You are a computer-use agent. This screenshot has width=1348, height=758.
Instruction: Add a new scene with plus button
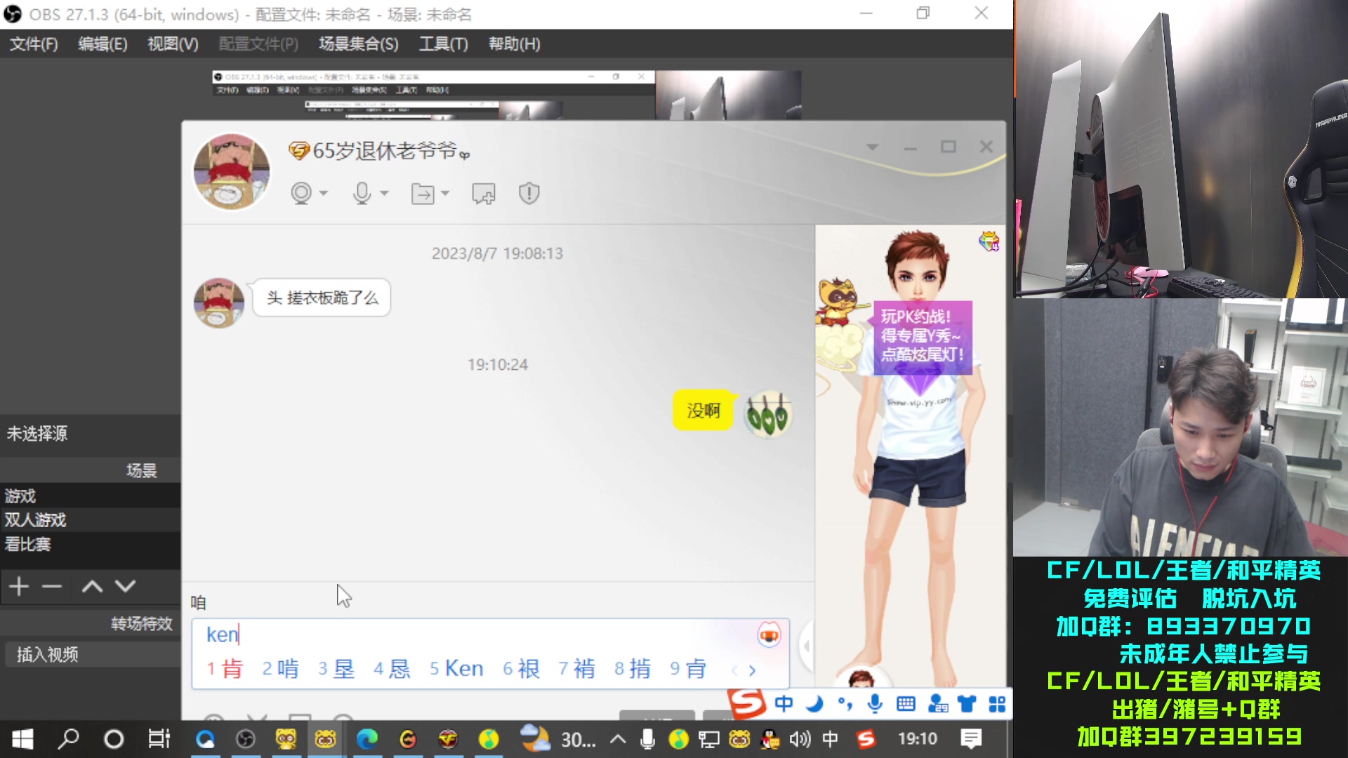20,586
